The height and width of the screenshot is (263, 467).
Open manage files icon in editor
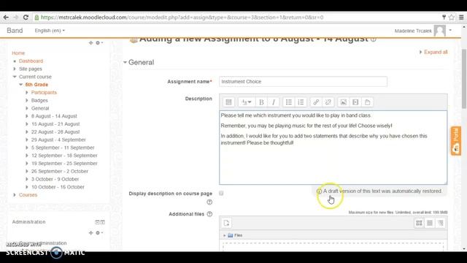(367, 102)
